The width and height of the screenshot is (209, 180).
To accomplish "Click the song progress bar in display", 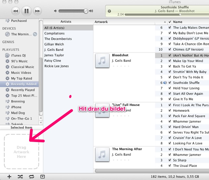I will point(167,15).
